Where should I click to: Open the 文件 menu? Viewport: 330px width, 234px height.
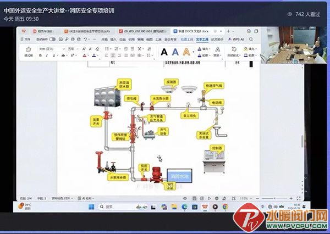(x=25, y=39)
